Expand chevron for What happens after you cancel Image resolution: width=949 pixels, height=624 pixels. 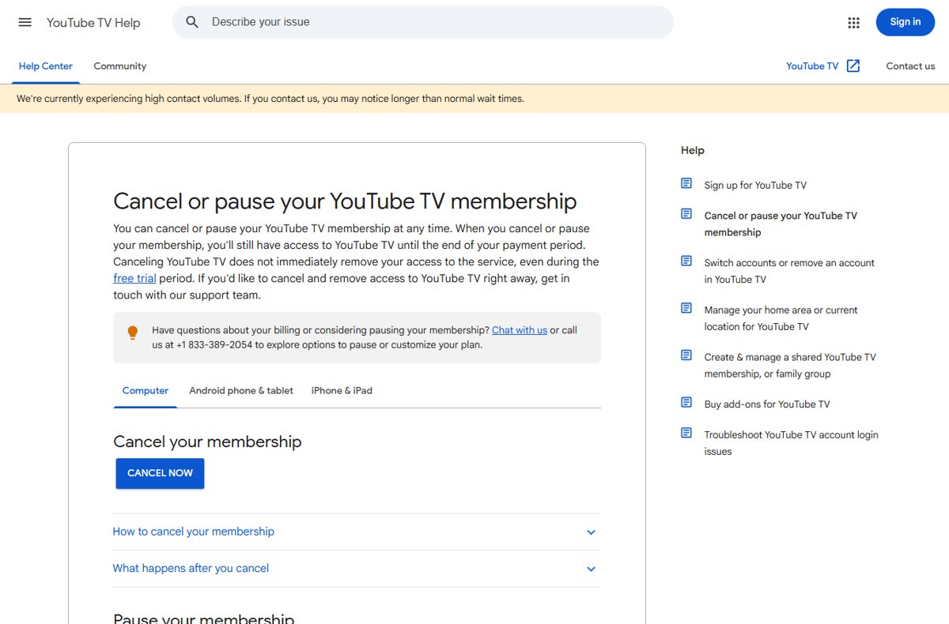[591, 569]
